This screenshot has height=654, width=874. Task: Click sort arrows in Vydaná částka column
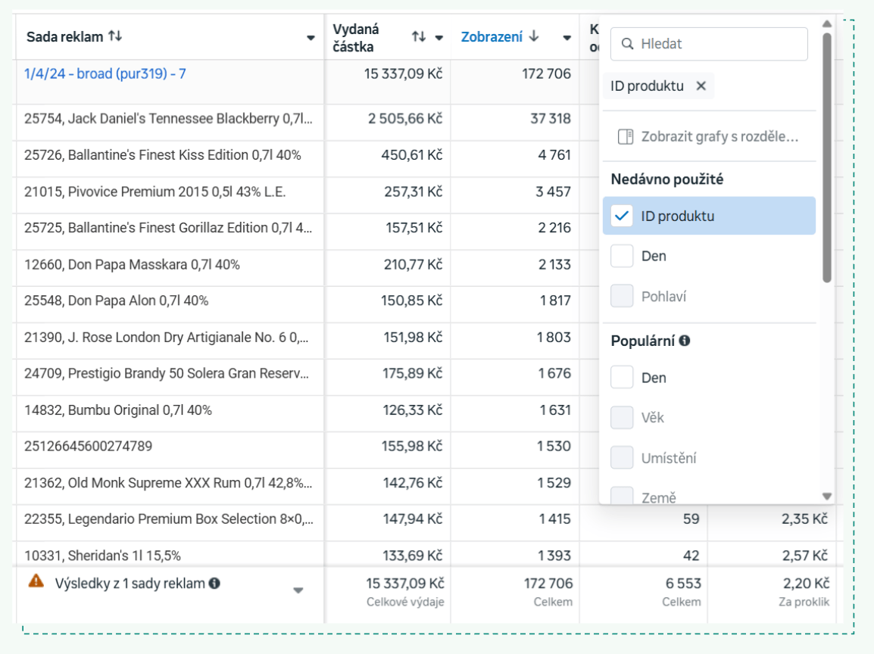point(419,37)
